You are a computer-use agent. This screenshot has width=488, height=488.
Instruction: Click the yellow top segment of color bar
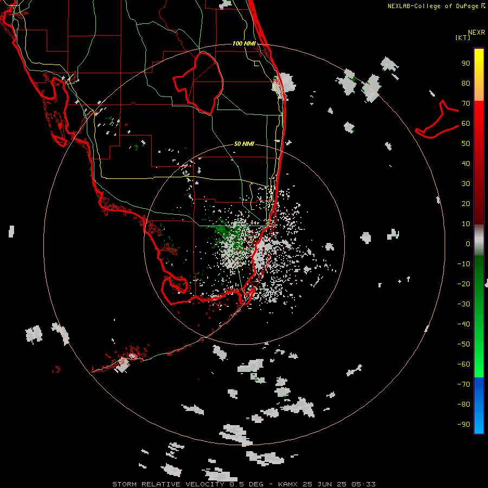click(479, 75)
